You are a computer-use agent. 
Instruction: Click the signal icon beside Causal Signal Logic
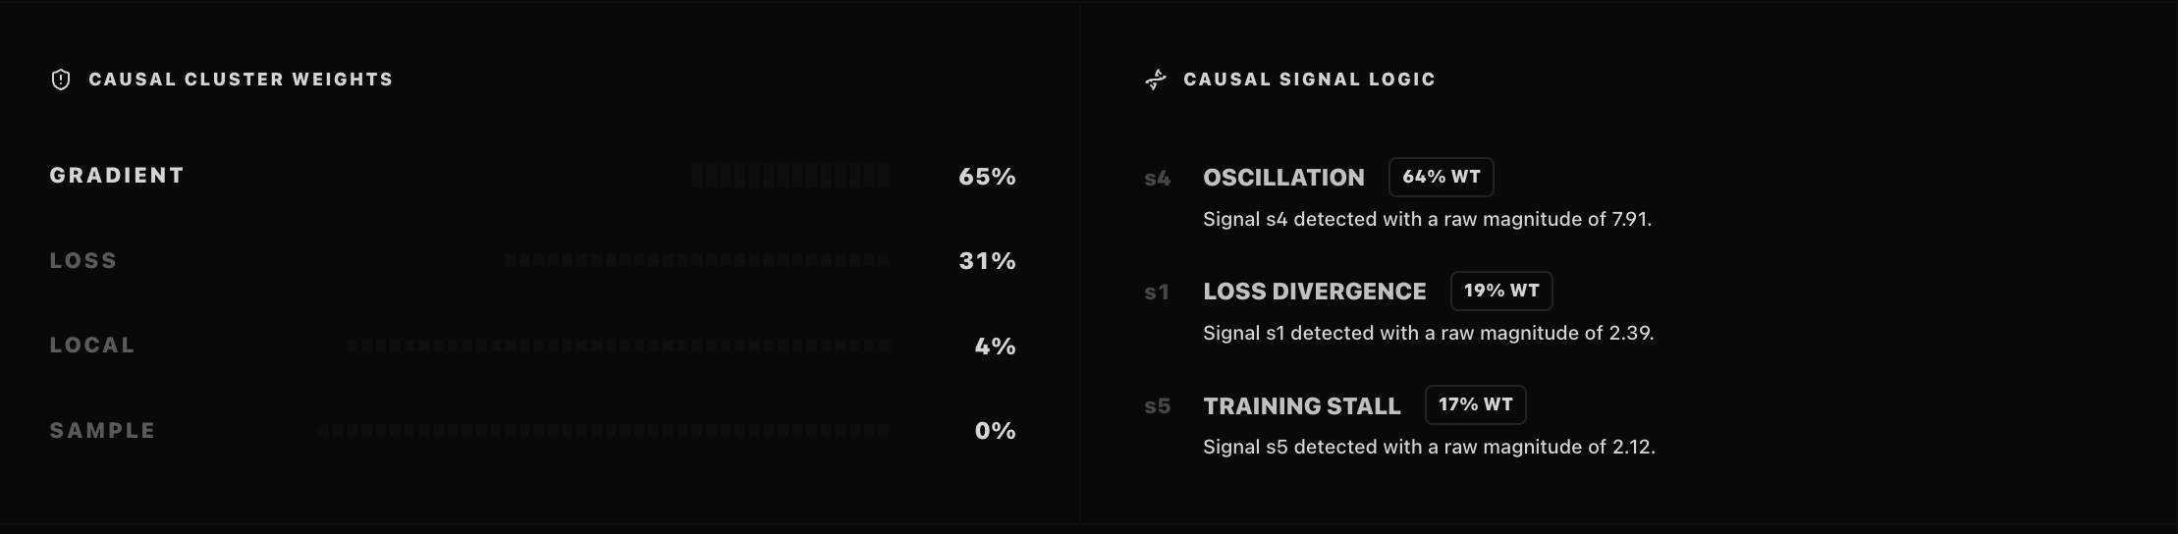pyautogui.click(x=1156, y=80)
